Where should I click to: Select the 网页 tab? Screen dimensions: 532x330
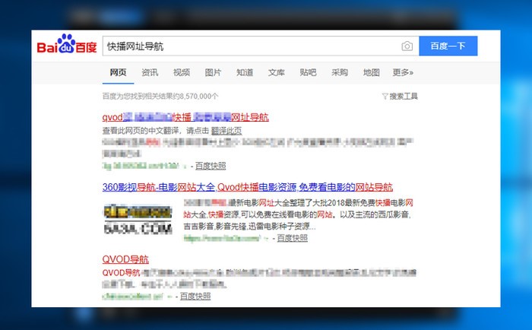pos(118,72)
